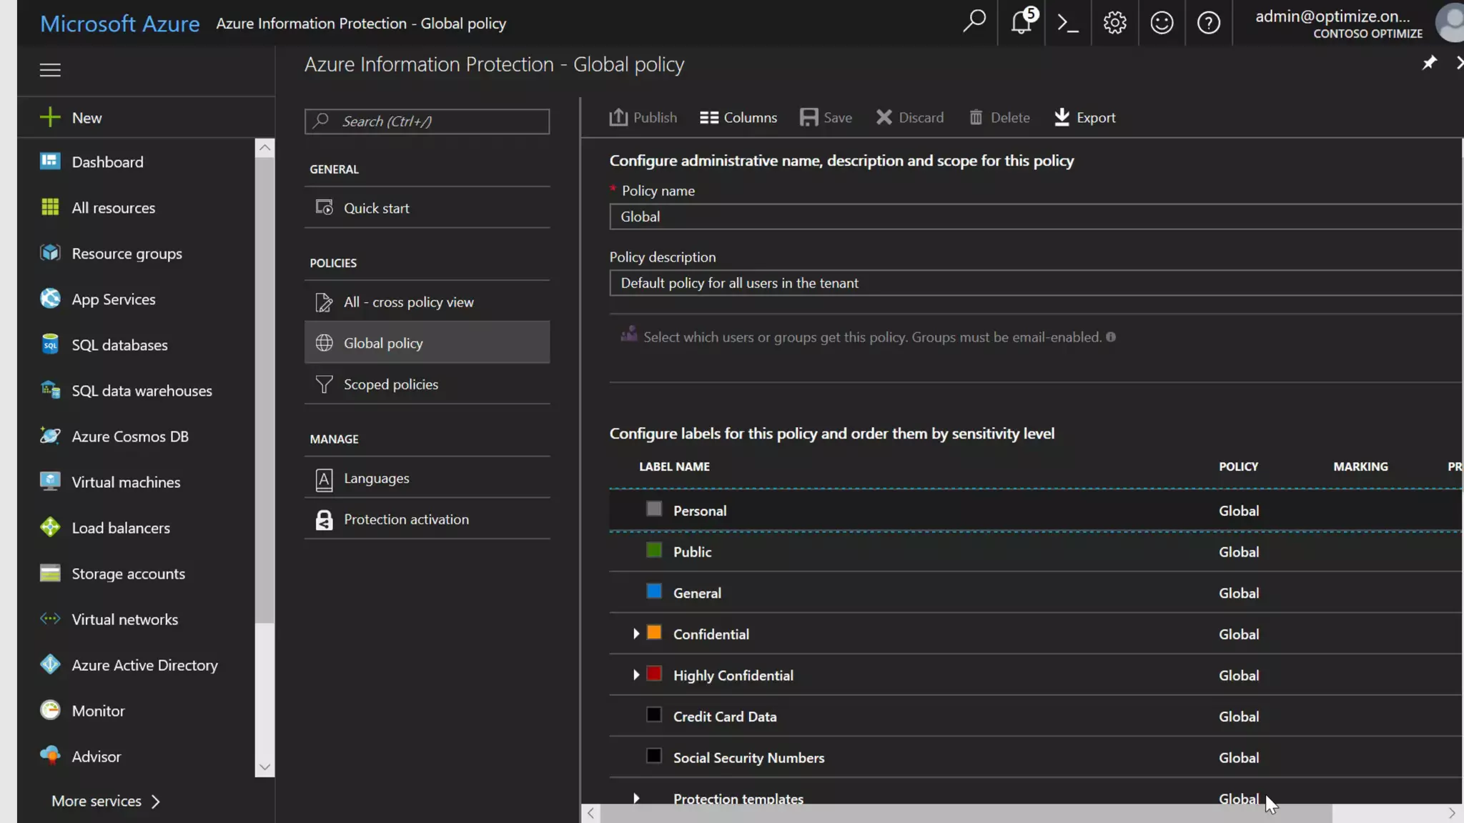Click the Load balancers icon
The width and height of the screenshot is (1464, 823).
pos(50,527)
